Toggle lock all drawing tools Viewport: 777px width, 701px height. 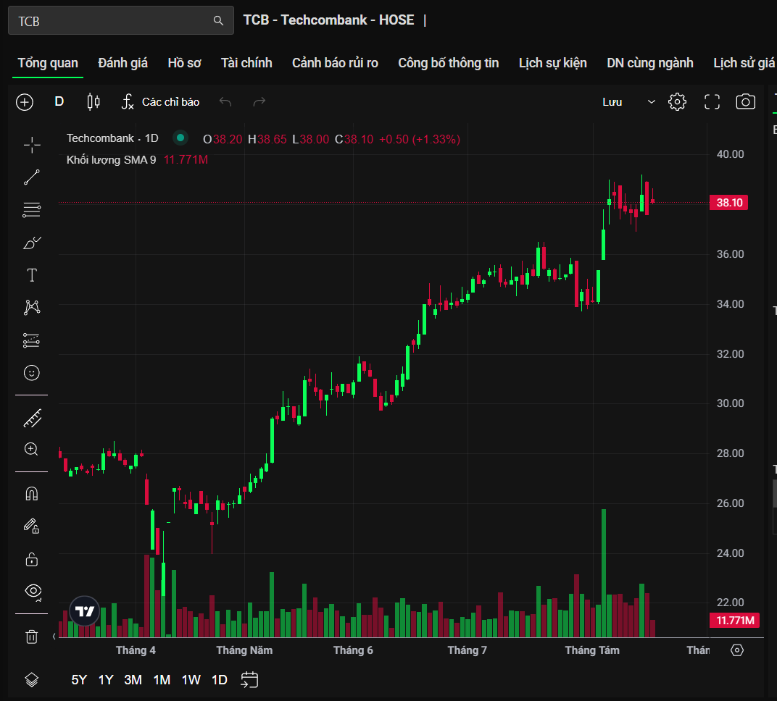32,559
